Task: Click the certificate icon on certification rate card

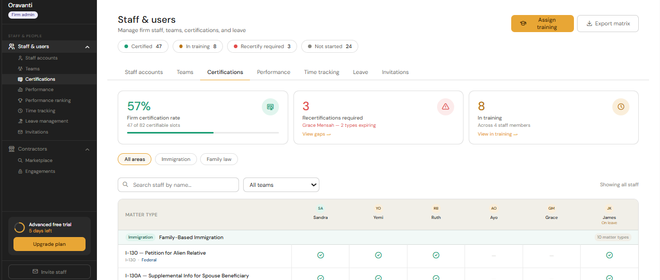Action: 270,107
